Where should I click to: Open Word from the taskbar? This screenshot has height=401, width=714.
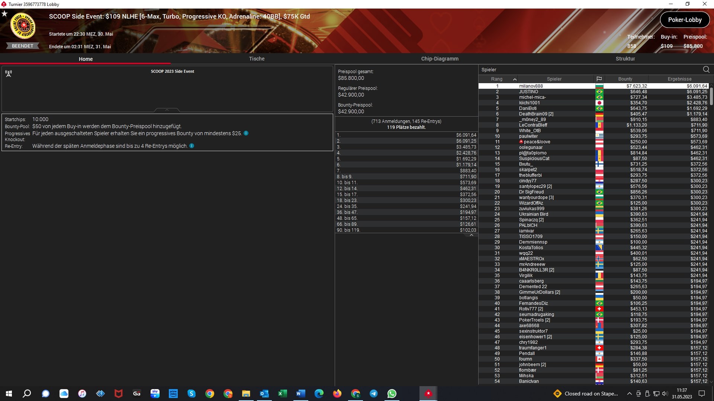tap(300, 394)
